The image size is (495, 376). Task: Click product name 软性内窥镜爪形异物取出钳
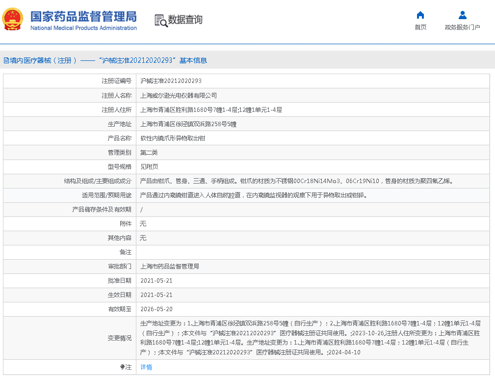click(172, 138)
